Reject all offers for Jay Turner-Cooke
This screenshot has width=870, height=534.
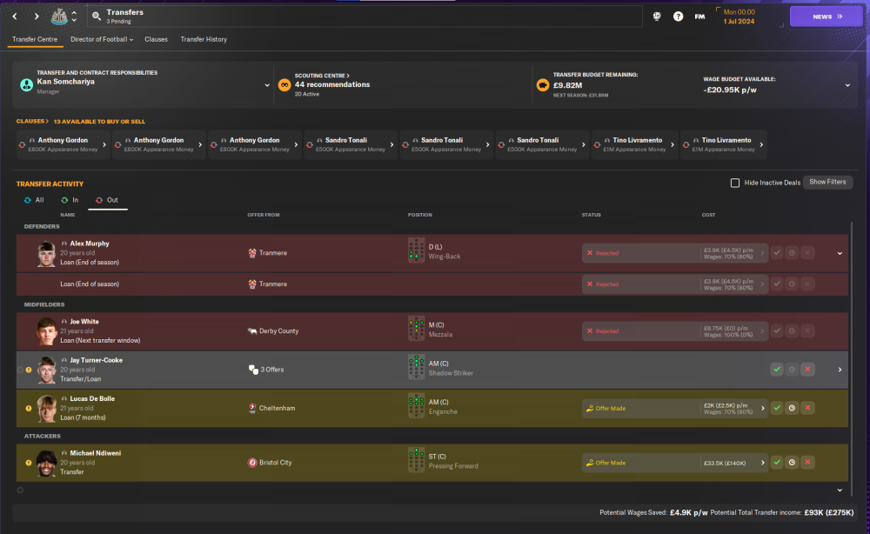pos(807,370)
